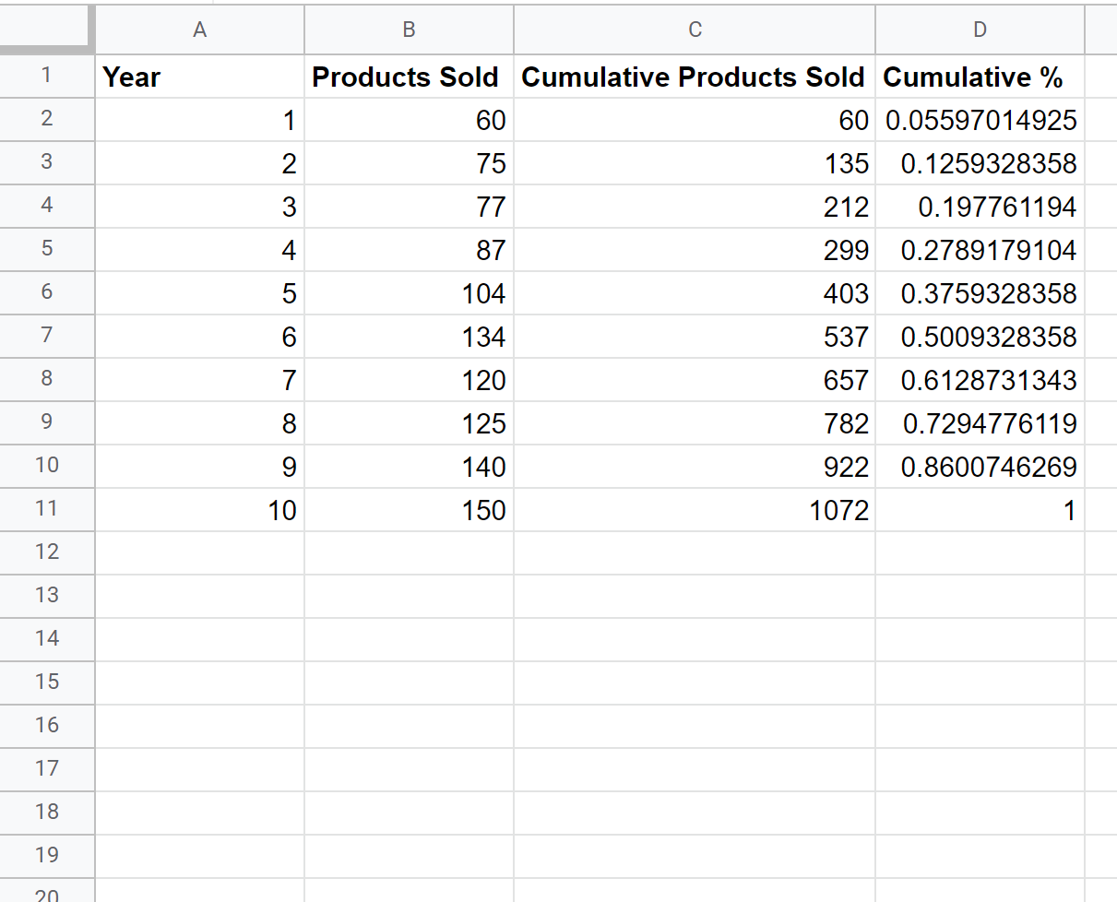This screenshot has width=1117, height=902.
Task: Select column A header
Action: [199, 30]
